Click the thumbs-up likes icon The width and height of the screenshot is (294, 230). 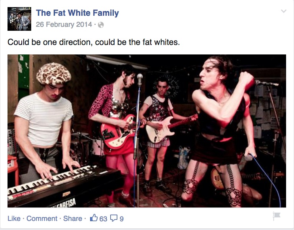click(x=94, y=218)
